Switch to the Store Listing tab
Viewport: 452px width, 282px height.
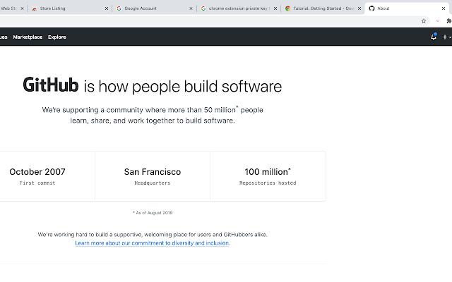(67, 8)
